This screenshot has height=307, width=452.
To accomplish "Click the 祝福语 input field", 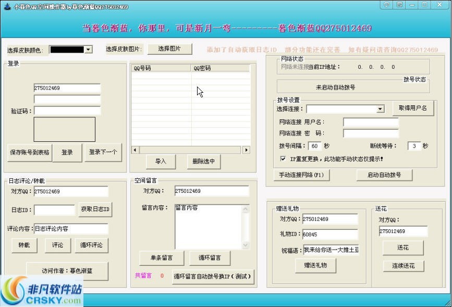I will [x=331, y=250].
